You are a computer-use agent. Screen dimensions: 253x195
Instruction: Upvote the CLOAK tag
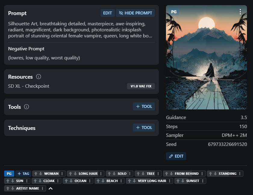pyautogui.click(x=35, y=181)
